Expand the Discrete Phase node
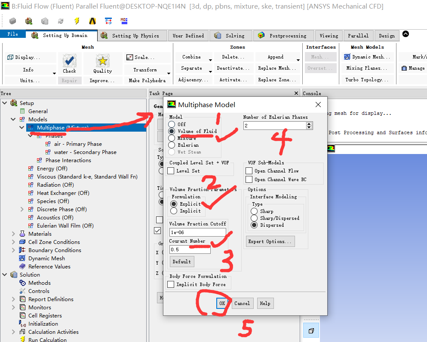The height and width of the screenshot is (342, 427). (22, 210)
